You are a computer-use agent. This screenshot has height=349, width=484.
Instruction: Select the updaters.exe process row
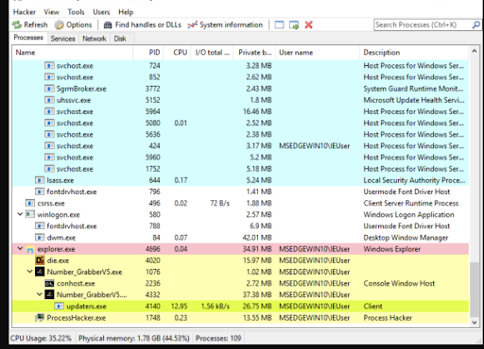click(x=240, y=307)
